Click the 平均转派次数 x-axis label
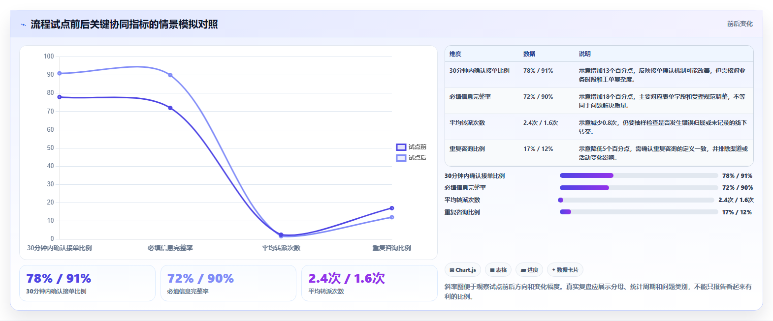This screenshot has height=321, width=773. click(281, 248)
